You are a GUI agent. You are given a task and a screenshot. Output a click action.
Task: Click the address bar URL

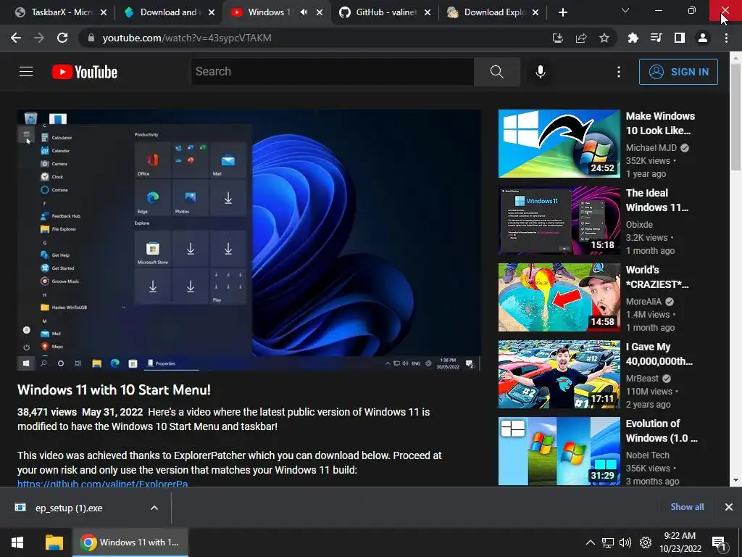187,38
